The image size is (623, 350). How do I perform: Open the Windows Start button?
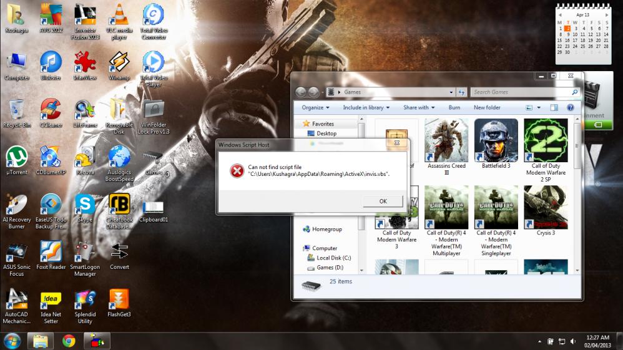click(x=12, y=341)
